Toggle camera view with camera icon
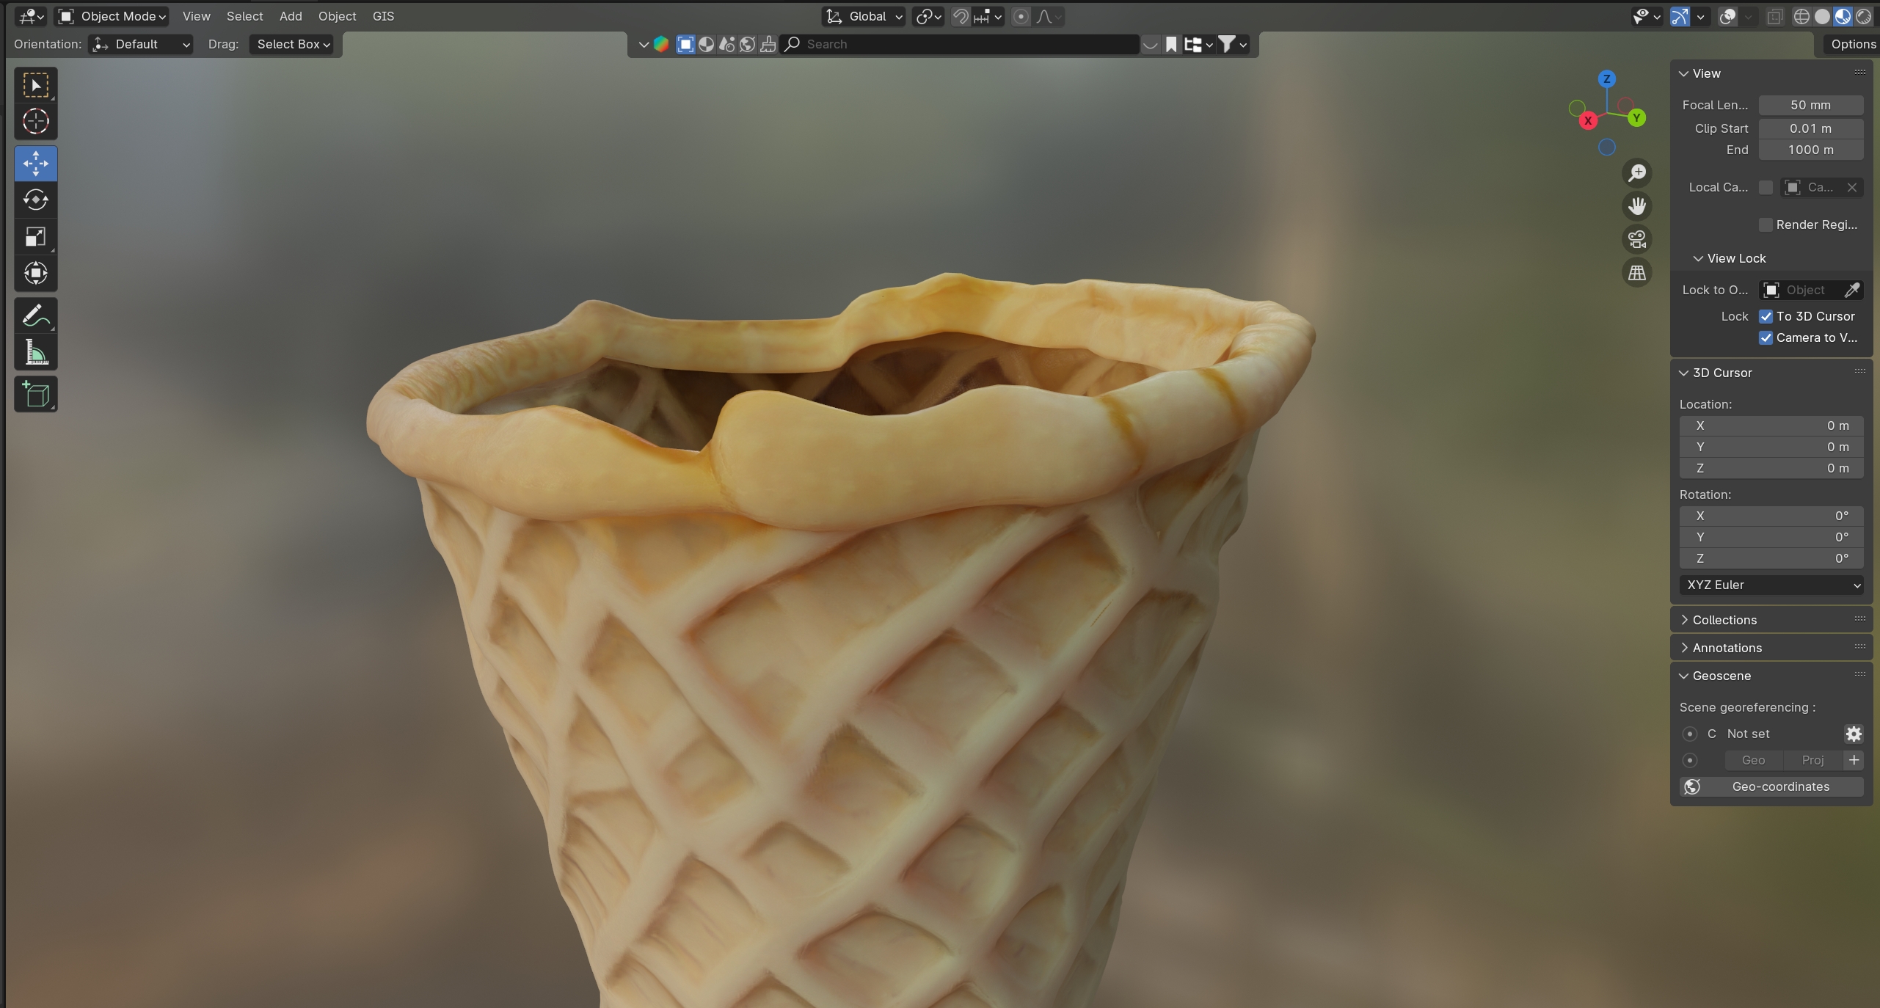The height and width of the screenshot is (1008, 1880). 1636,239
